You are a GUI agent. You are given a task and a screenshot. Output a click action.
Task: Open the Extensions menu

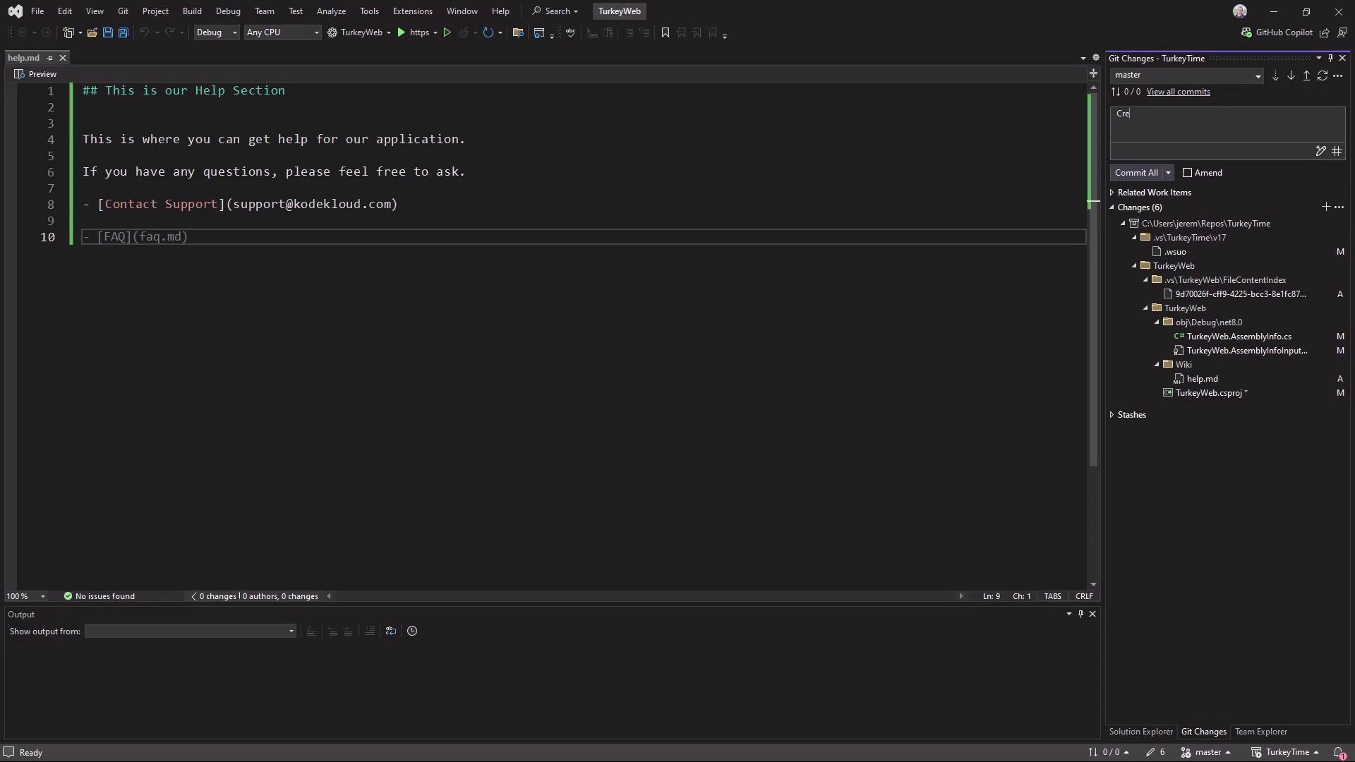coord(412,11)
